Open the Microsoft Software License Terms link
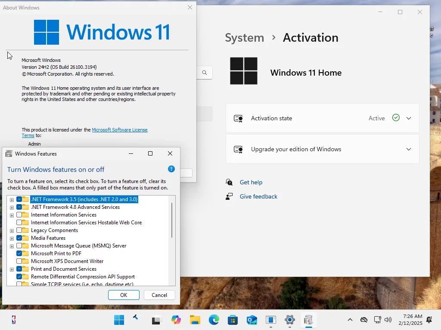441x330 pixels. (x=119, y=130)
